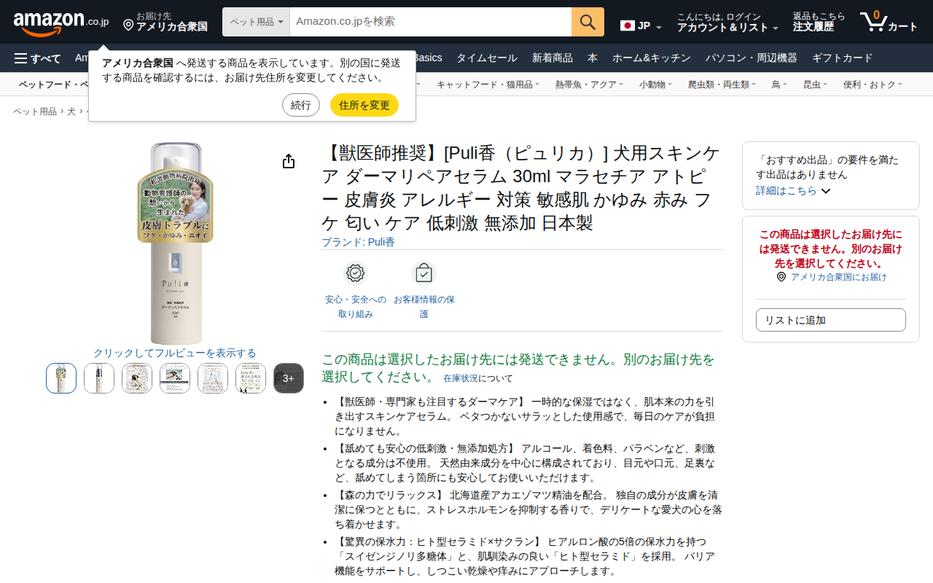Open the JP language selector dropdown
Screen dimensions: 933x583
click(x=641, y=26)
